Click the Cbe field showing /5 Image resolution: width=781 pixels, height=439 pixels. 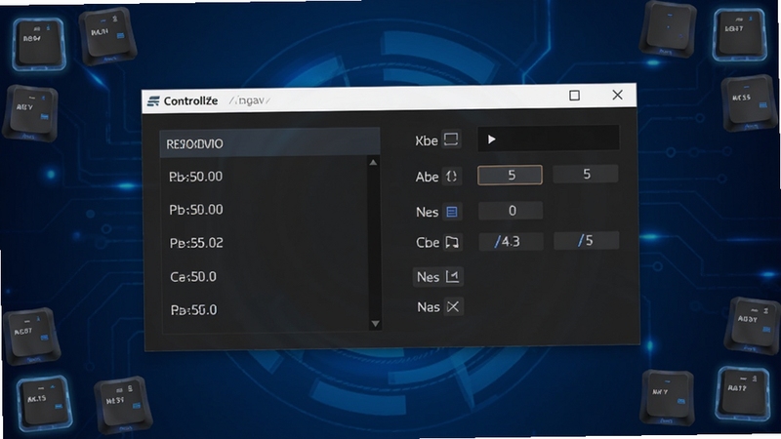point(587,241)
